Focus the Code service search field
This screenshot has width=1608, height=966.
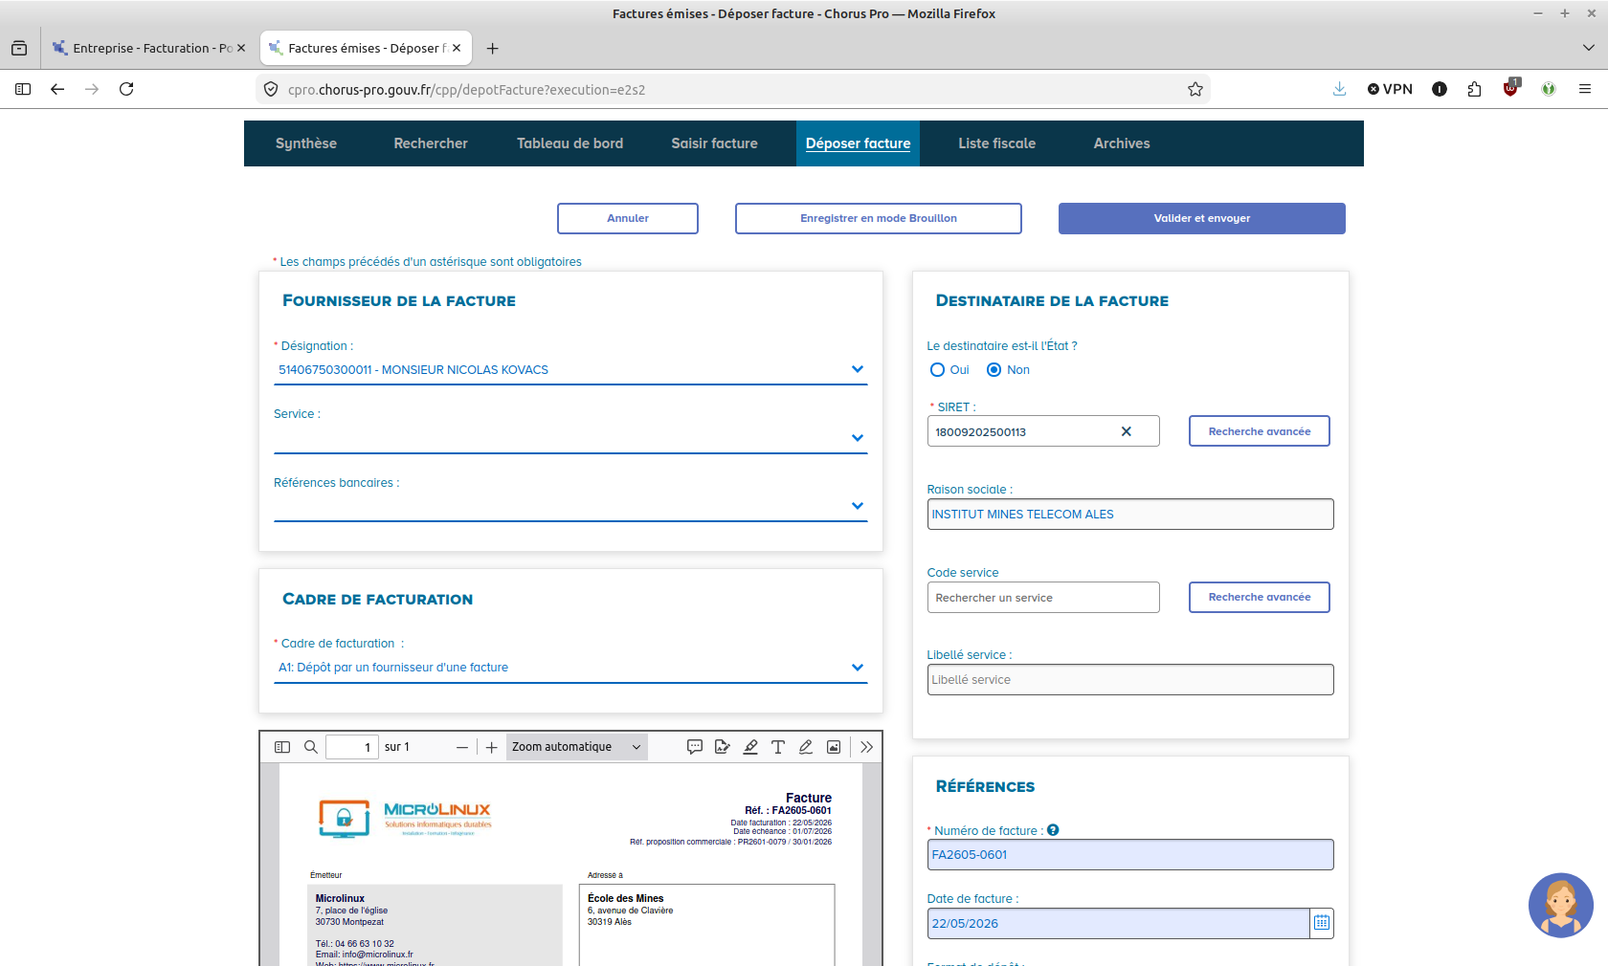(x=1043, y=598)
